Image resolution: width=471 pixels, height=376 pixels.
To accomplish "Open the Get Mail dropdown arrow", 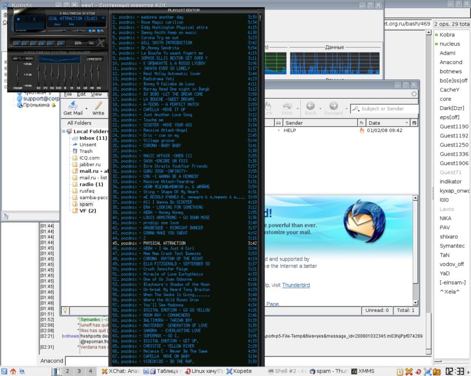I will (x=86, y=108).
